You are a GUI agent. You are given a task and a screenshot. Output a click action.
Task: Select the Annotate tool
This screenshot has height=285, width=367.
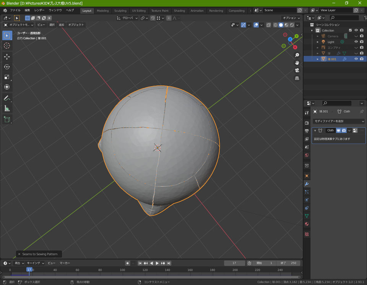click(x=7, y=98)
